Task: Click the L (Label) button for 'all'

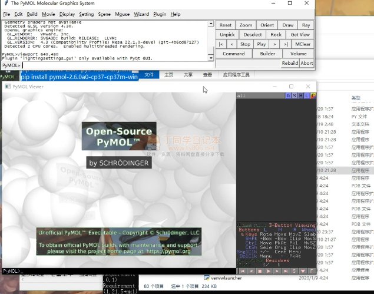Action: coord(307,95)
